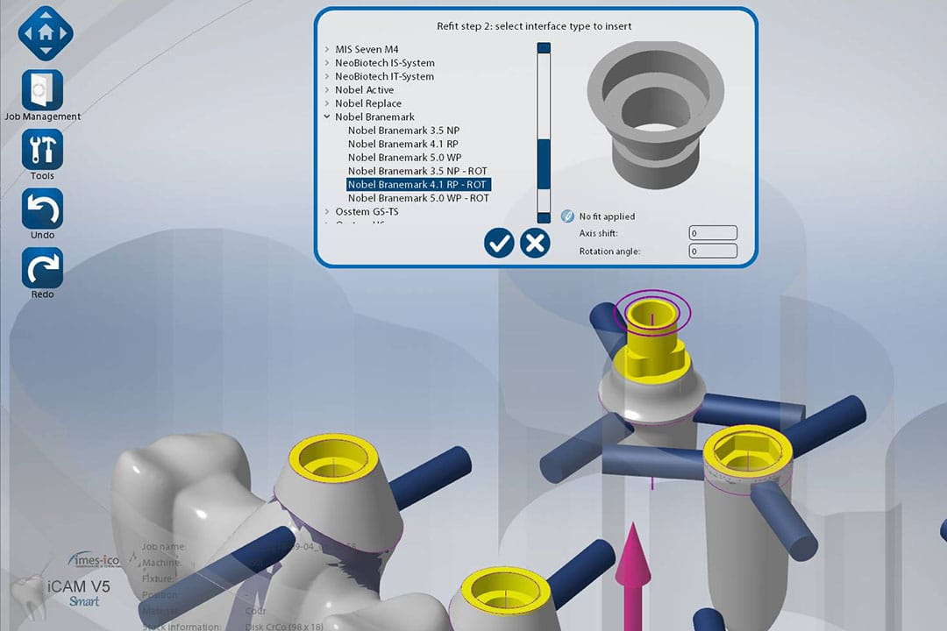Image resolution: width=947 pixels, height=631 pixels.
Task: Expand the Nobel Replace group
Action: [327, 103]
